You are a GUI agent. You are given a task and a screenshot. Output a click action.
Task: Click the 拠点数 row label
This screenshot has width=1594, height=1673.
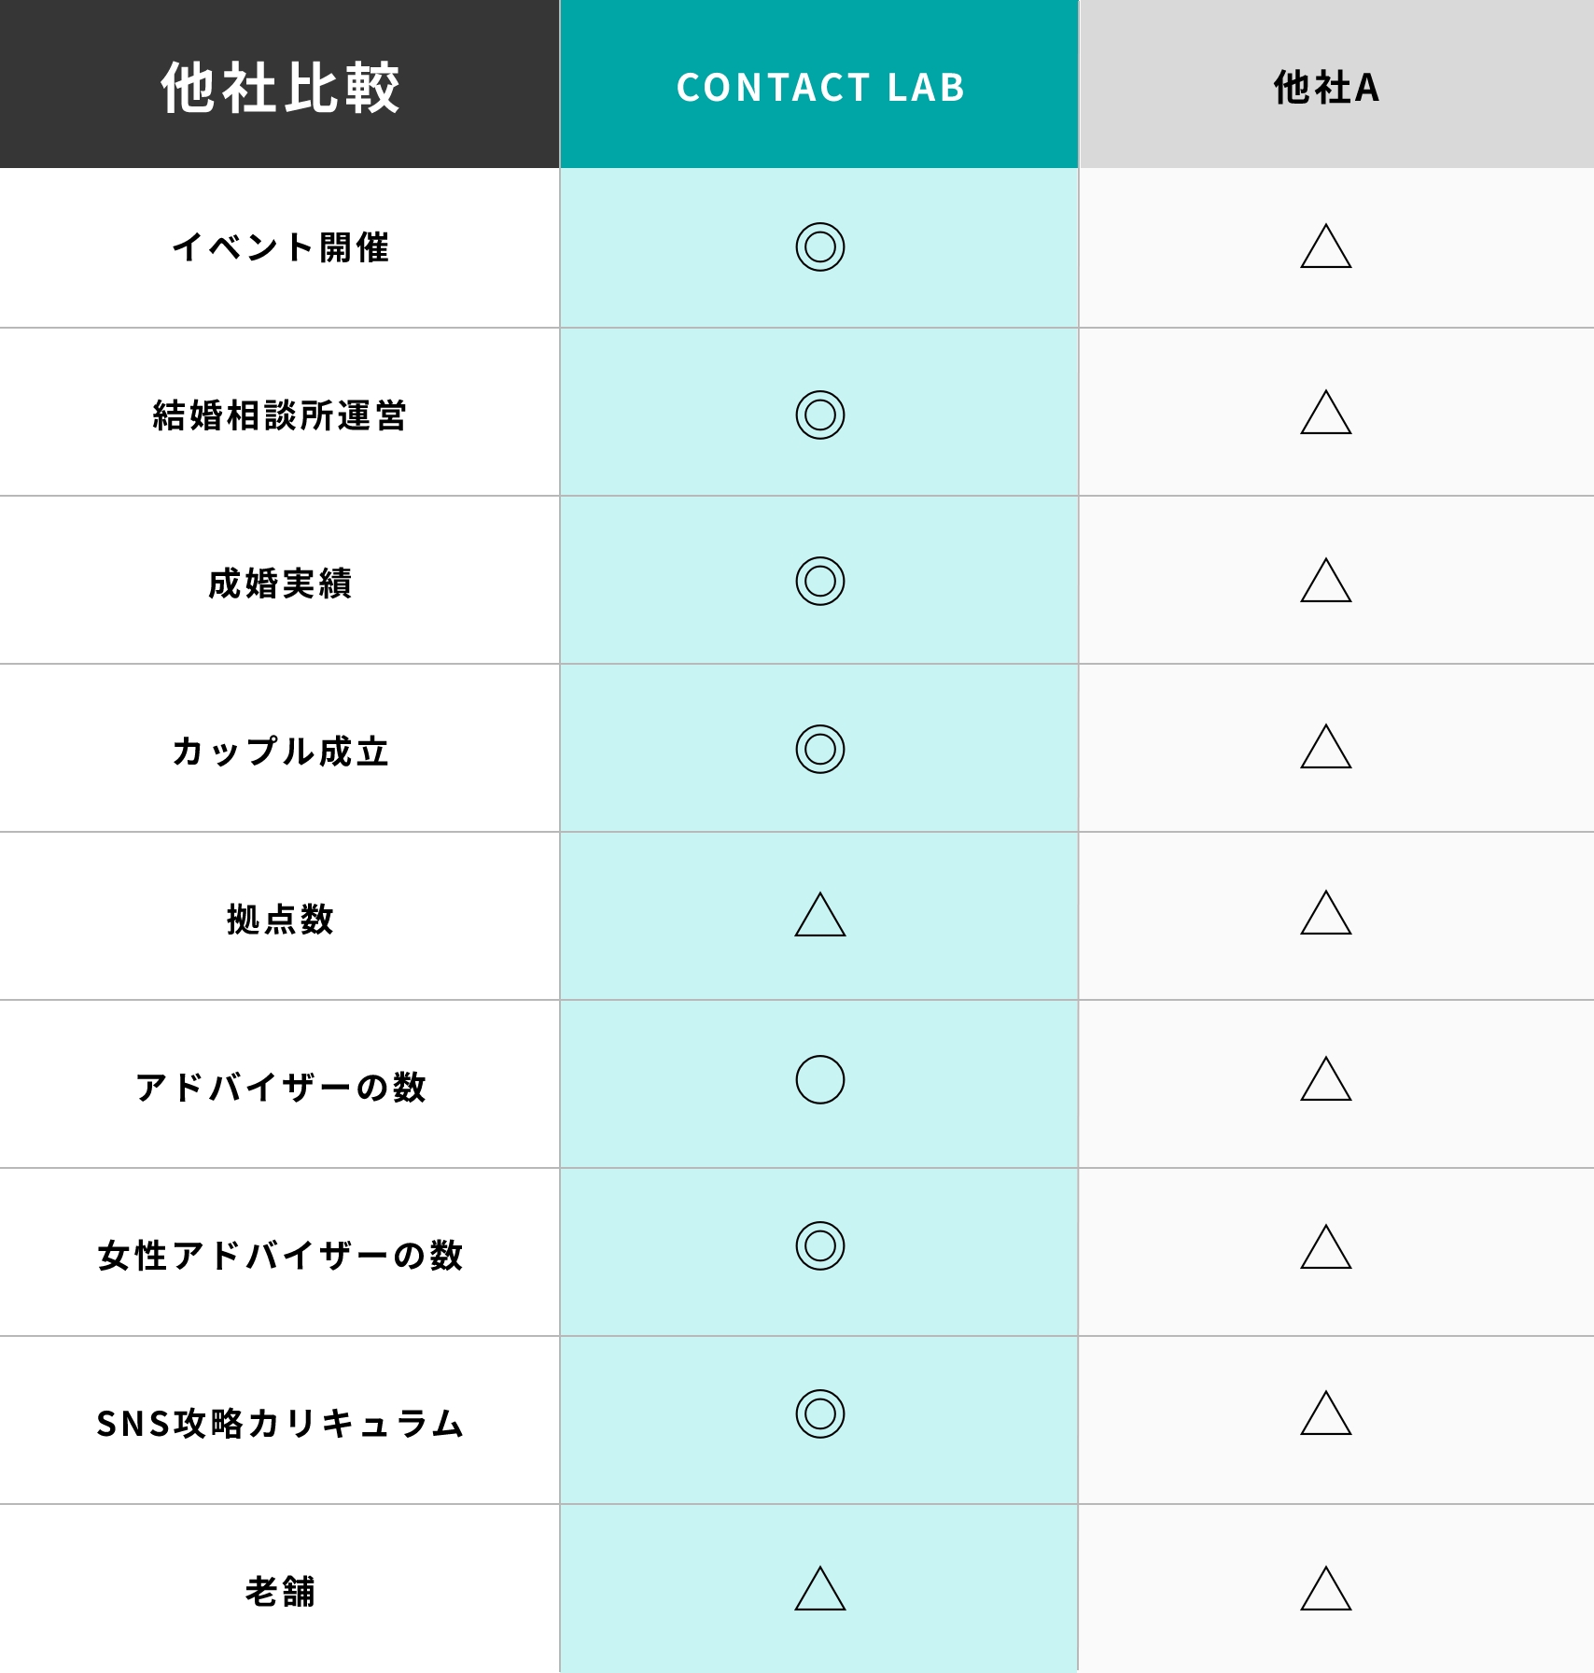280,920
